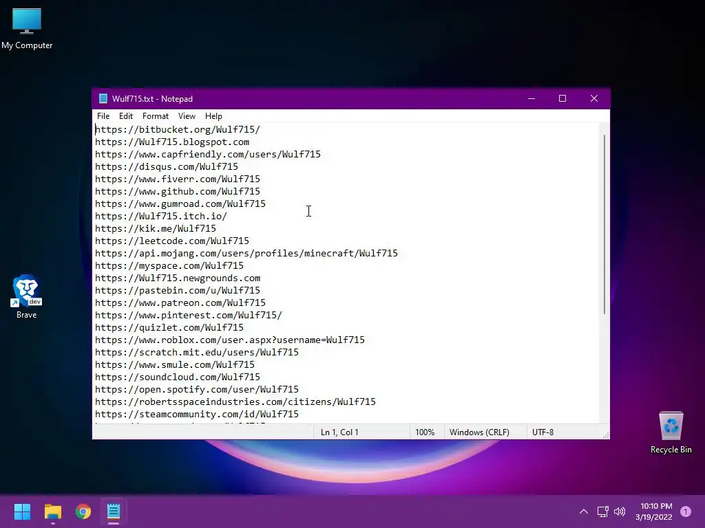Open the Format menu
Image resolution: width=705 pixels, height=528 pixels.
(155, 115)
